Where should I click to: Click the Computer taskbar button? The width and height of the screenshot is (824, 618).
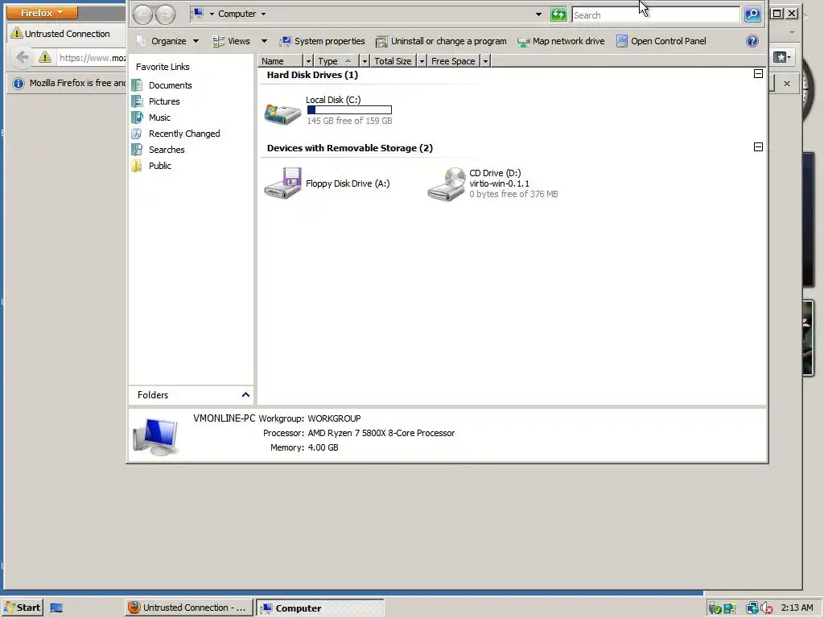click(320, 608)
